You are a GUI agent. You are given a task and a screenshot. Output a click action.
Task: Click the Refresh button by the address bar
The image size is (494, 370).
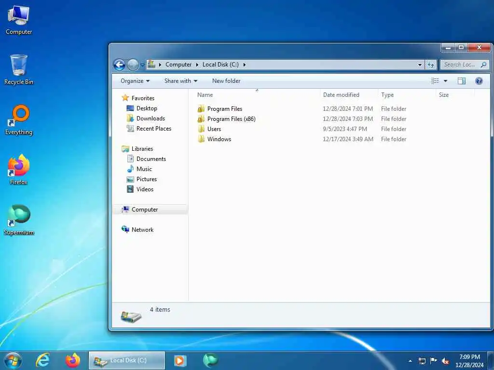pyautogui.click(x=431, y=65)
